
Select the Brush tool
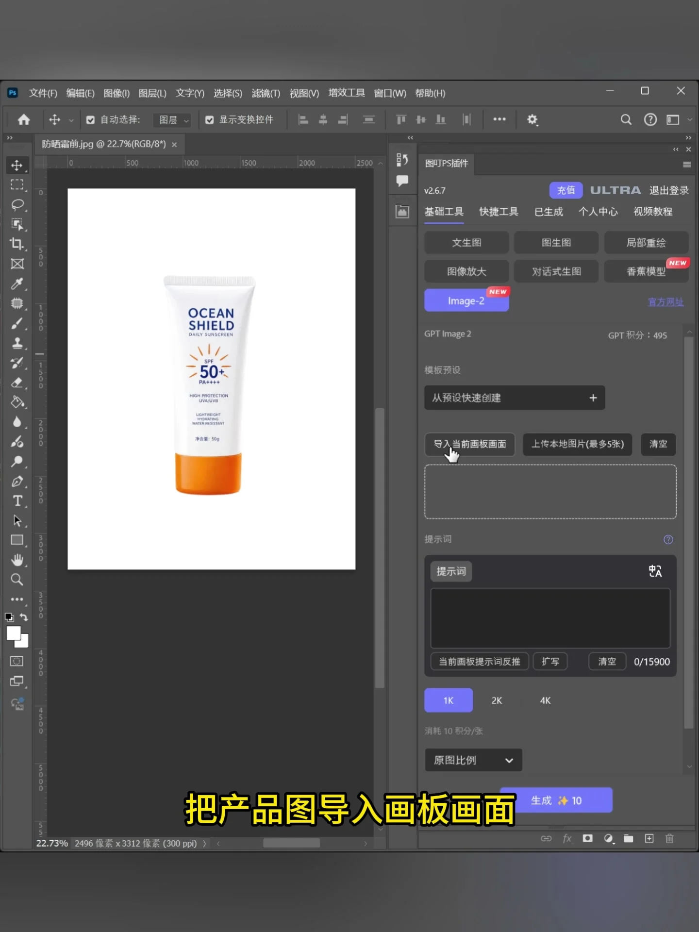17,323
